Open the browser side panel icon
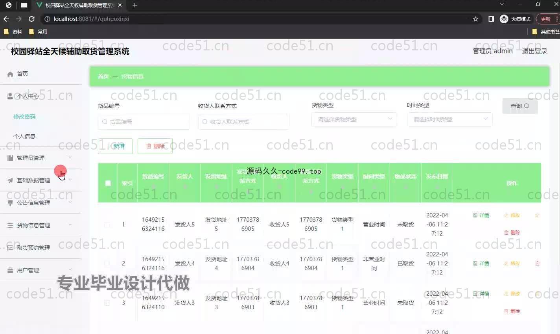Image resolution: width=560 pixels, height=334 pixels. click(491, 19)
